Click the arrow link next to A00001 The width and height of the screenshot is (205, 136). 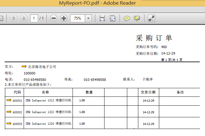[9, 100]
